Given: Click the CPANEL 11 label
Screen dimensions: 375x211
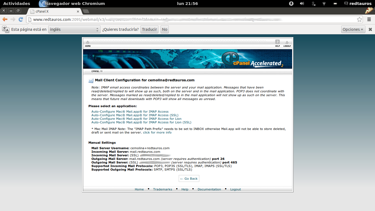Looking at the screenshot, I should tap(97, 71).
